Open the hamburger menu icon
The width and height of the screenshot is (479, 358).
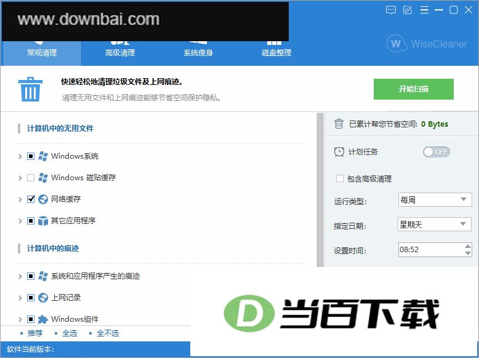(x=424, y=10)
